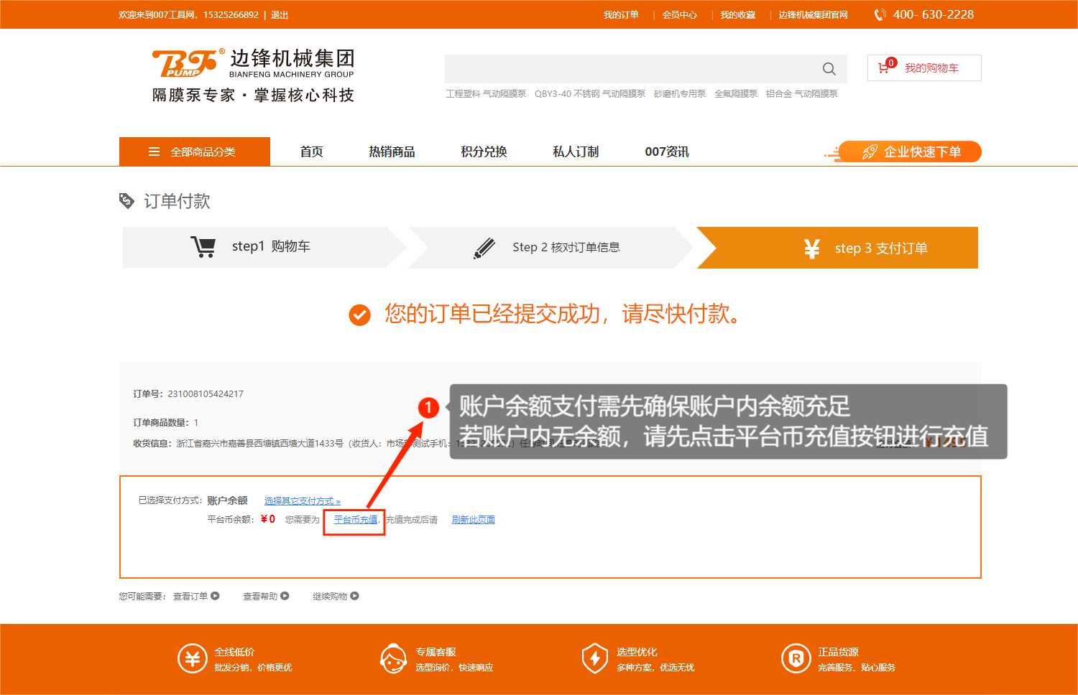Click 选择其它支付方式 link
1078x695 pixels.
(x=303, y=500)
